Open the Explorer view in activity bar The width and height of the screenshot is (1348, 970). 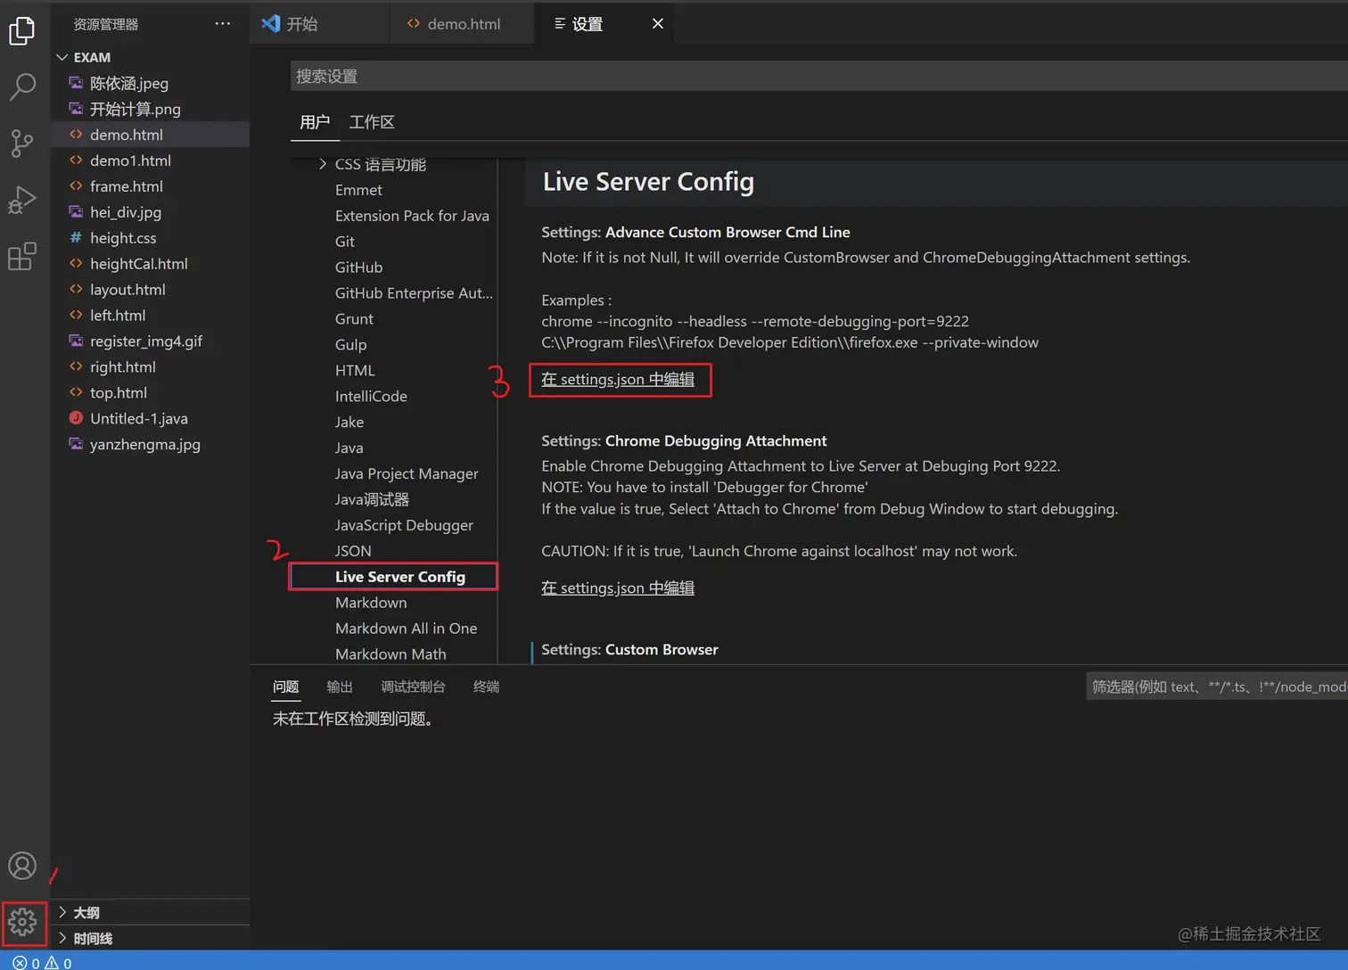[21, 31]
